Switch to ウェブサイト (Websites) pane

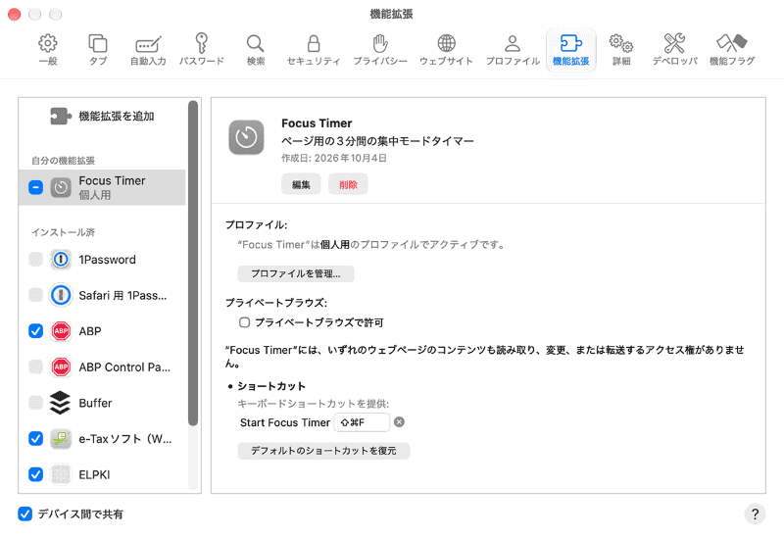(446, 50)
